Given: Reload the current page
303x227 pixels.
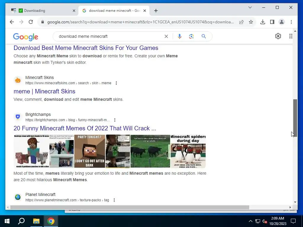Looking at the screenshot, I should pos(31,22).
